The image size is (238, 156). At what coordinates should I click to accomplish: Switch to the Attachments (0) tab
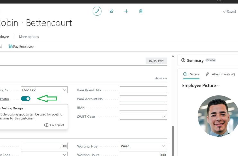220,74
